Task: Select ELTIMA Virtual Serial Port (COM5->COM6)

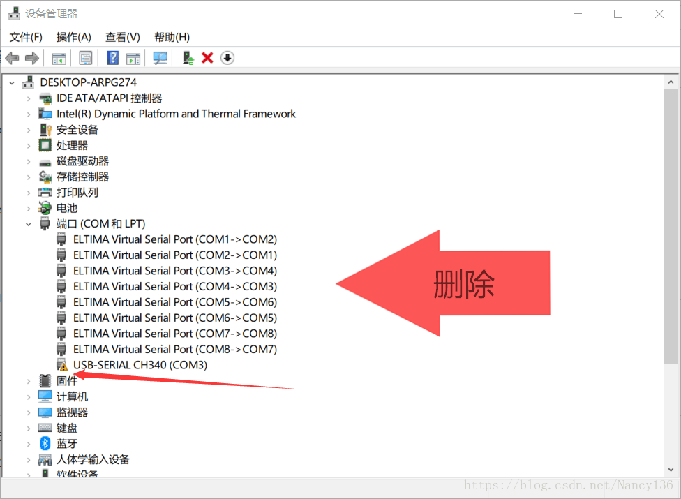Action: 175,301
